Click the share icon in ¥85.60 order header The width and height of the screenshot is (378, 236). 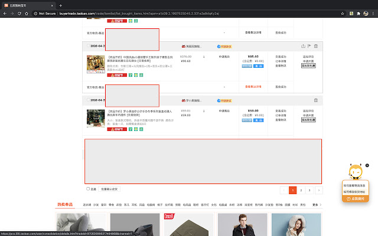(x=303, y=46)
